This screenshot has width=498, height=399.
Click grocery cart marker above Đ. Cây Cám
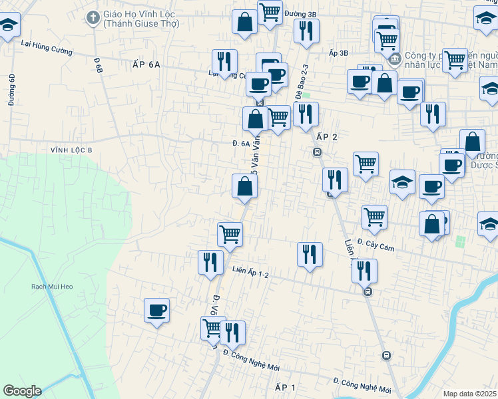pyautogui.click(x=374, y=219)
